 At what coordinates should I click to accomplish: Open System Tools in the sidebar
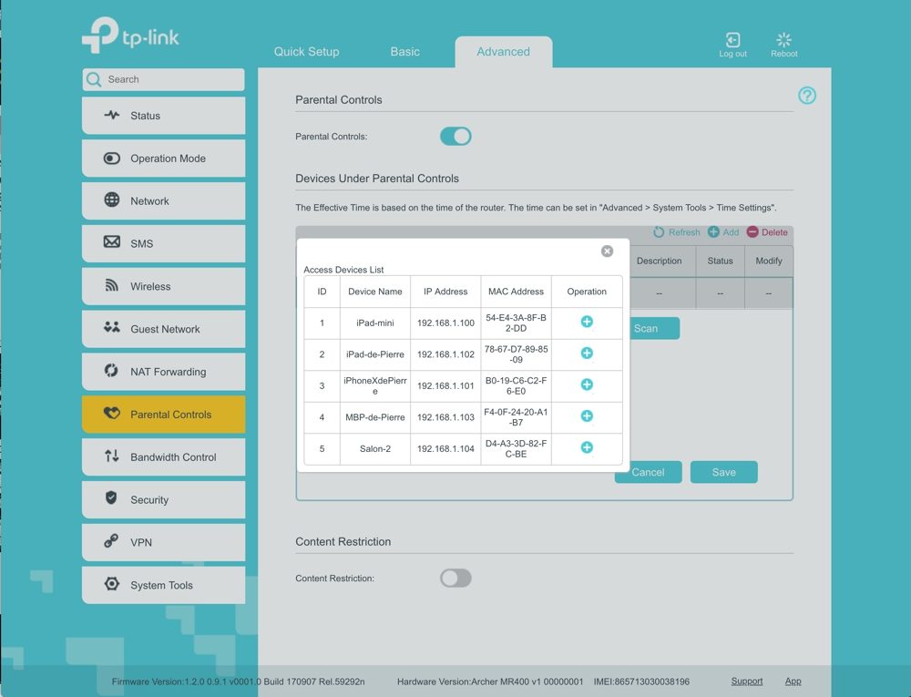(x=163, y=585)
